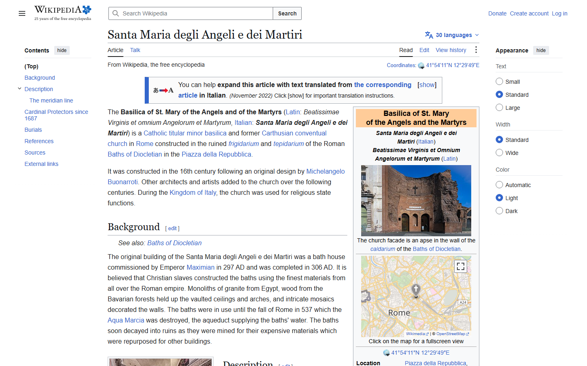Open the caldarium link in photo caption

point(383,249)
